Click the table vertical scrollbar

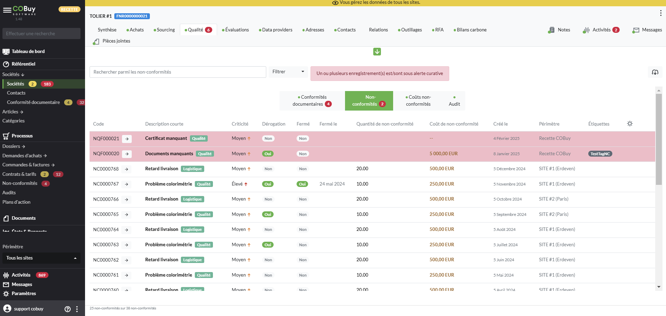(x=659, y=140)
